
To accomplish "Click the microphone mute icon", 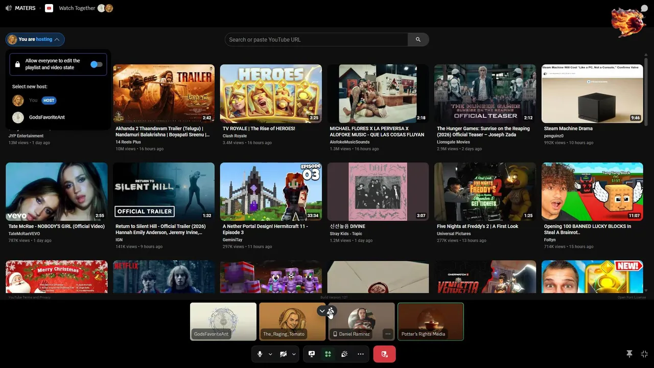I will [x=260, y=354].
